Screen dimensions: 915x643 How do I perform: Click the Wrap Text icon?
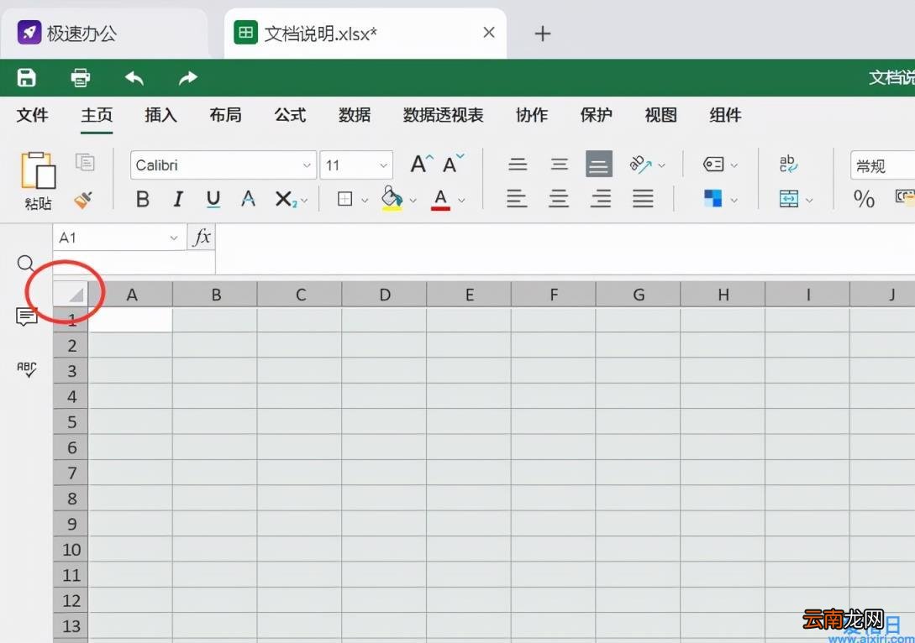pyautogui.click(x=788, y=164)
